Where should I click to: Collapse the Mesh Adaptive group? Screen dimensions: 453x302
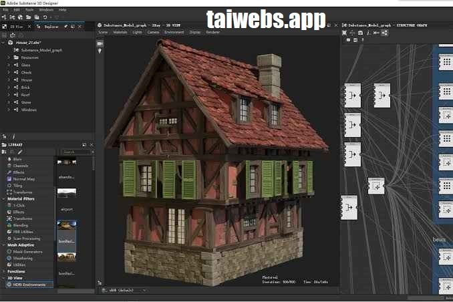3,245
